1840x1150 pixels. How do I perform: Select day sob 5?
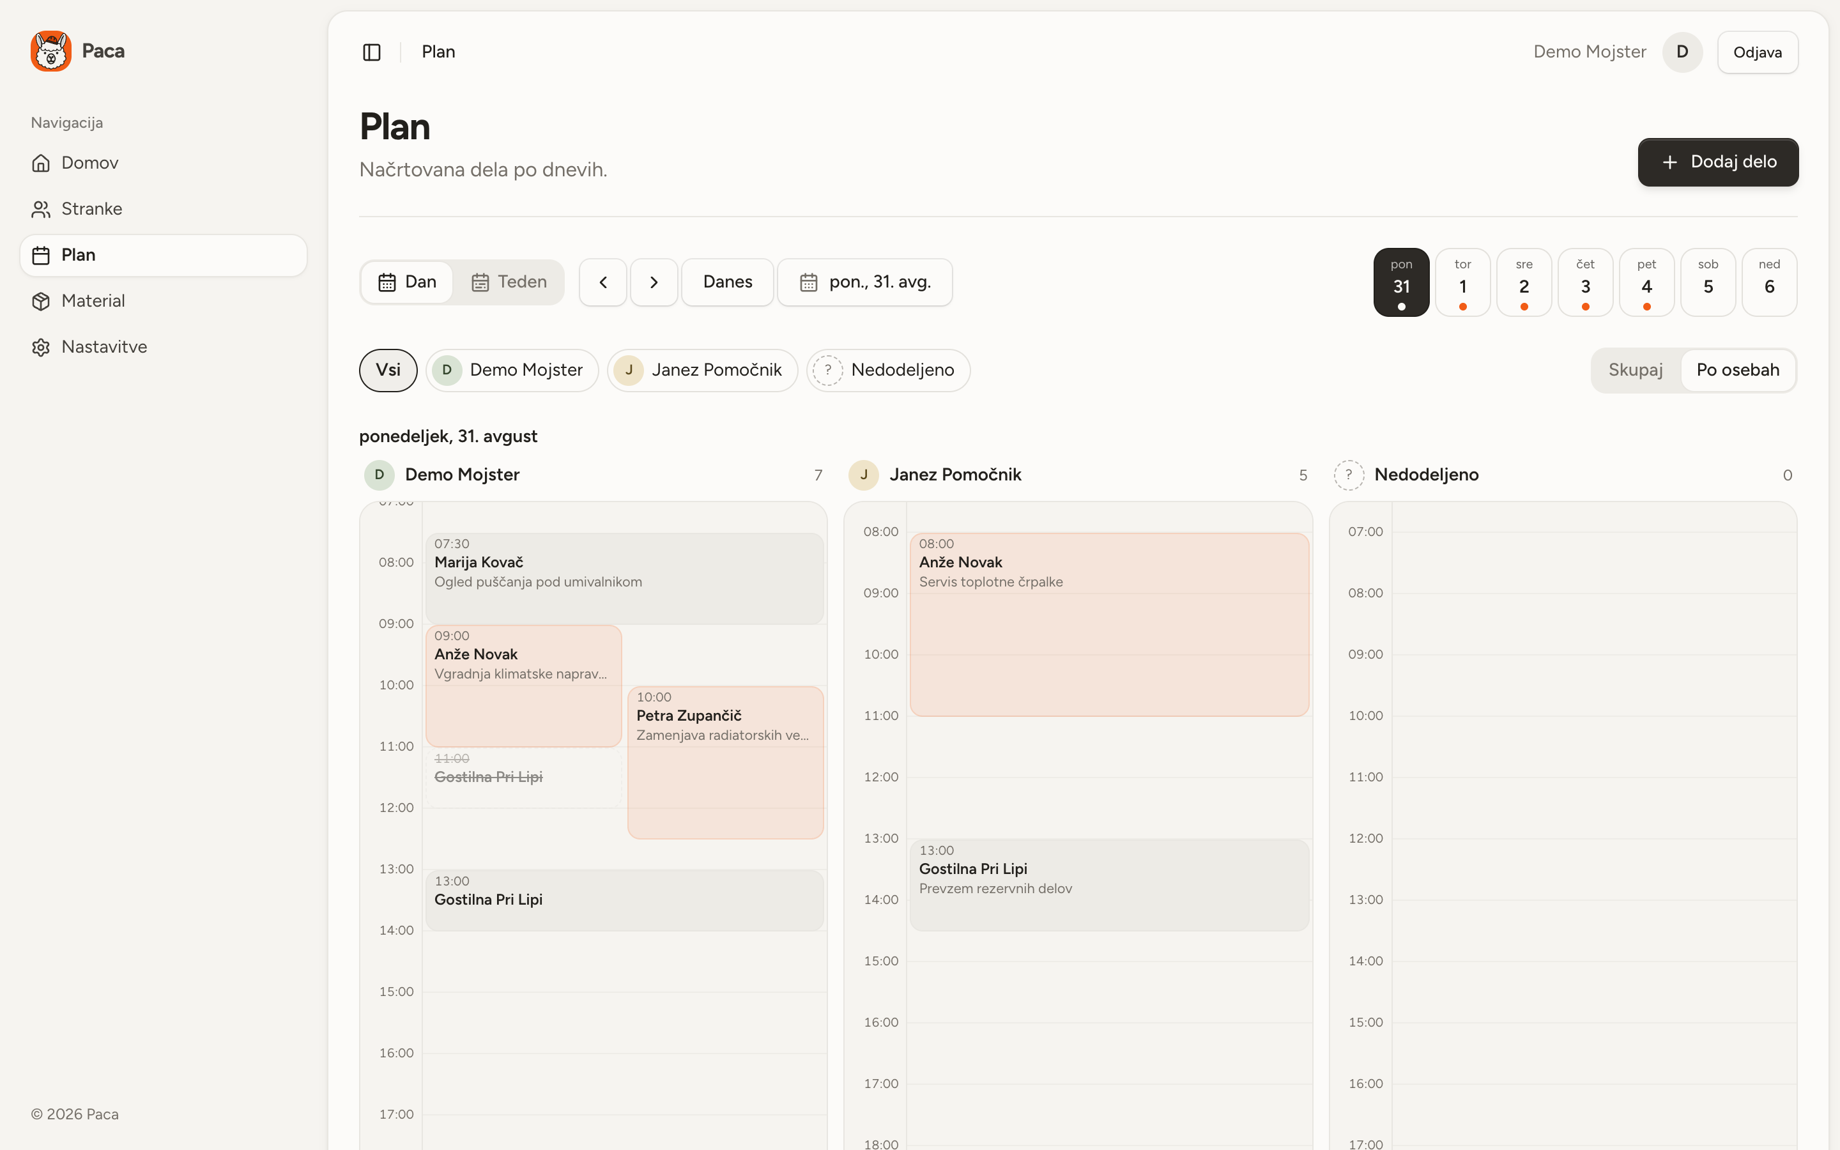(1708, 282)
